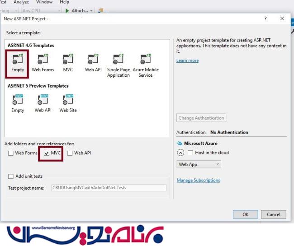This screenshot has width=294, height=246.
Task: Click the ASP.NET 4.6 Templates heading
Action: (31, 46)
